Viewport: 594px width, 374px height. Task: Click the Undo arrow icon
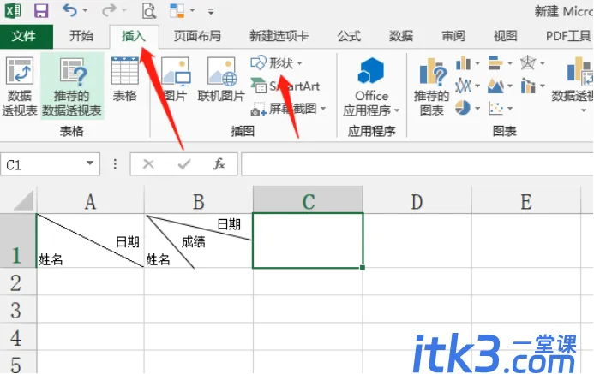pos(69,10)
